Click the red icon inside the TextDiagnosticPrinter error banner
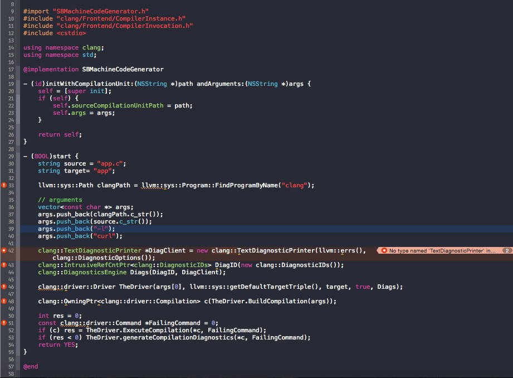The height and width of the screenshot is (378, 513). pyautogui.click(x=384, y=250)
